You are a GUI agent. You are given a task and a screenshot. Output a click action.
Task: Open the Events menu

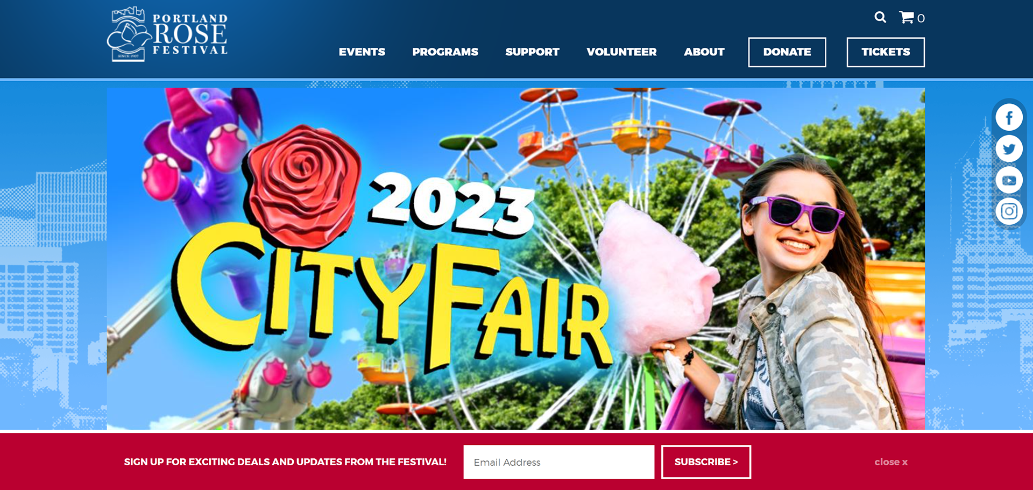click(362, 52)
